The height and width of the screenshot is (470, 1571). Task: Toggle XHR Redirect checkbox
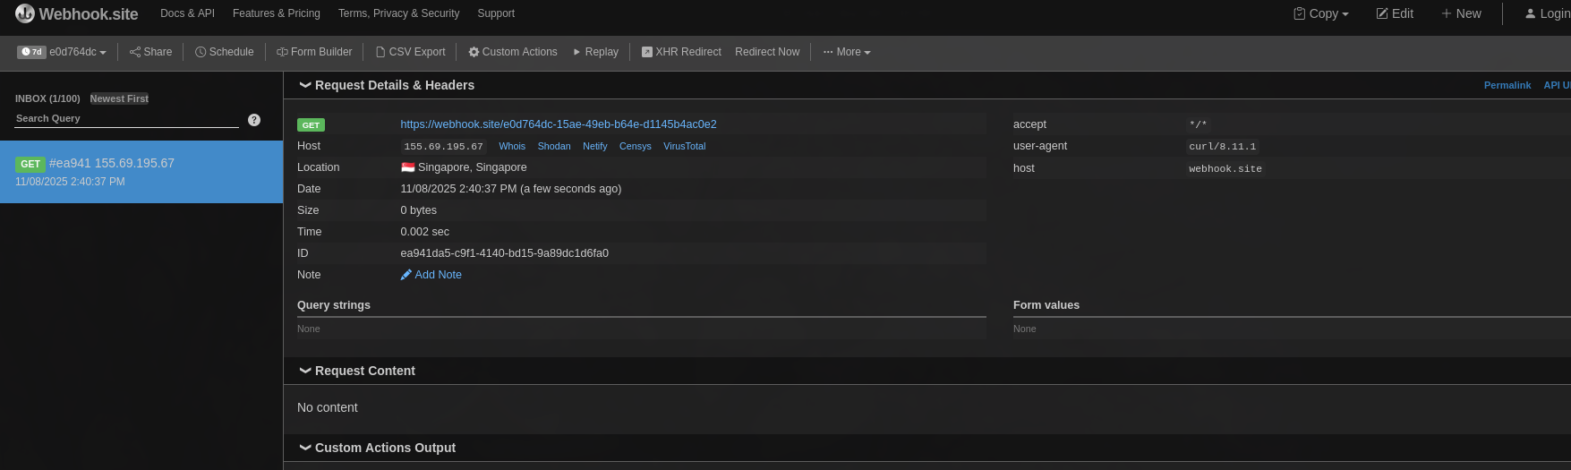(x=681, y=52)
